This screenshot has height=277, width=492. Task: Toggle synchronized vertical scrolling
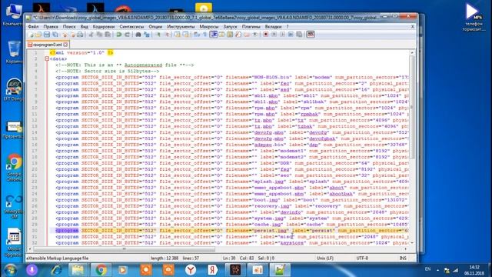[x=178, y=35]
